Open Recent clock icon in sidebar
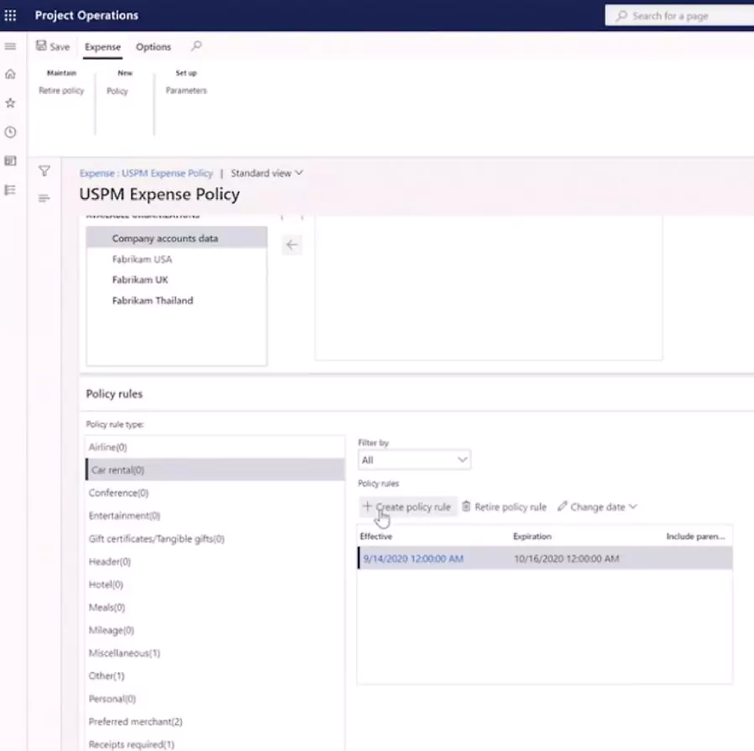Viewport: 754px width, 751px height. [x=11, y=132]
